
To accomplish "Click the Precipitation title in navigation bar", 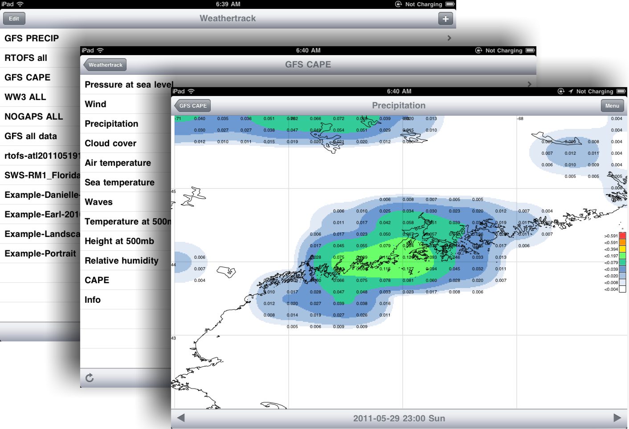I will point(399,105).
